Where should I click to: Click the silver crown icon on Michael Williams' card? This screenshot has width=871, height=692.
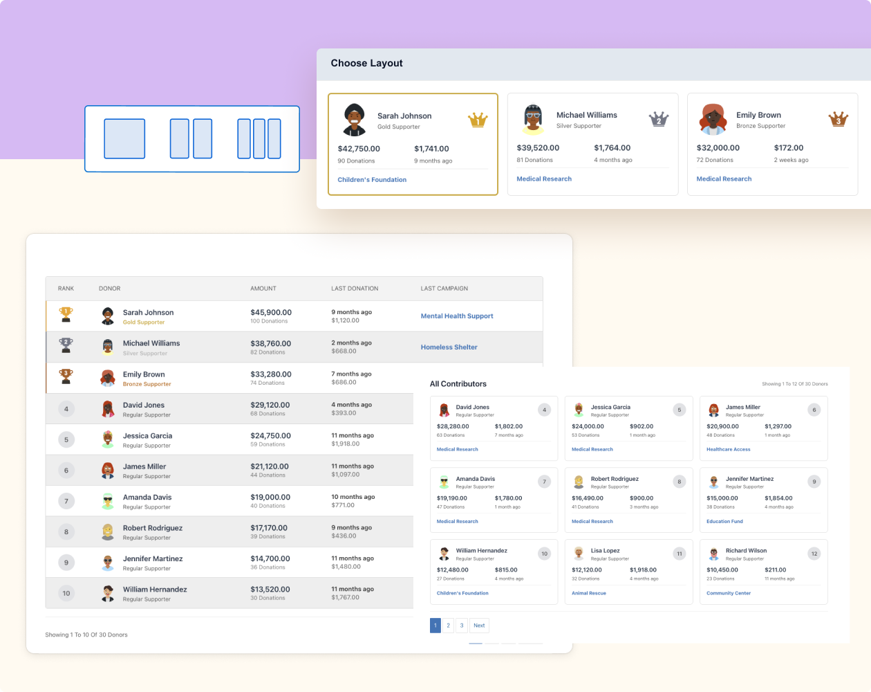coord(657,119)
